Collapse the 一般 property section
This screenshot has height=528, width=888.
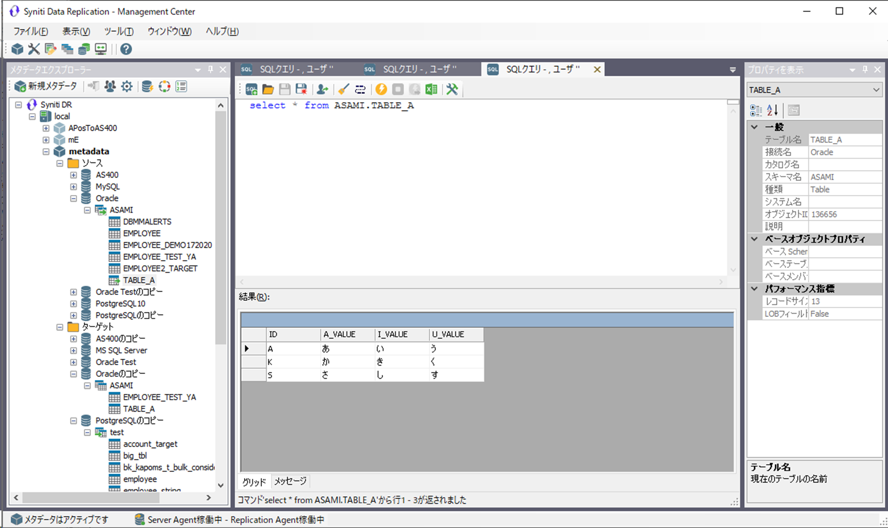pyautogui.click(x=755, y=126)
